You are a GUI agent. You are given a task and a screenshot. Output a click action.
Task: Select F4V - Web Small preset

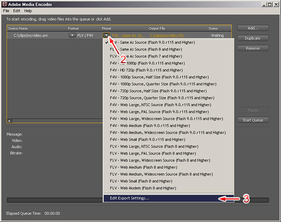[169, 140]
